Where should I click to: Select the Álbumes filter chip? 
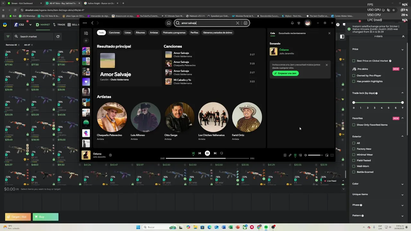[x=140, y=33]
